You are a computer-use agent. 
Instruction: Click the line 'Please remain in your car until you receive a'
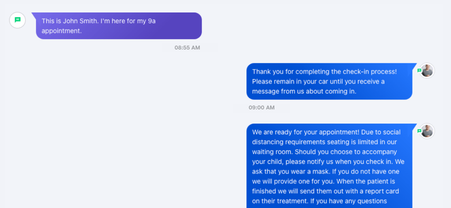pyautogui.click(x=318, y=82)
